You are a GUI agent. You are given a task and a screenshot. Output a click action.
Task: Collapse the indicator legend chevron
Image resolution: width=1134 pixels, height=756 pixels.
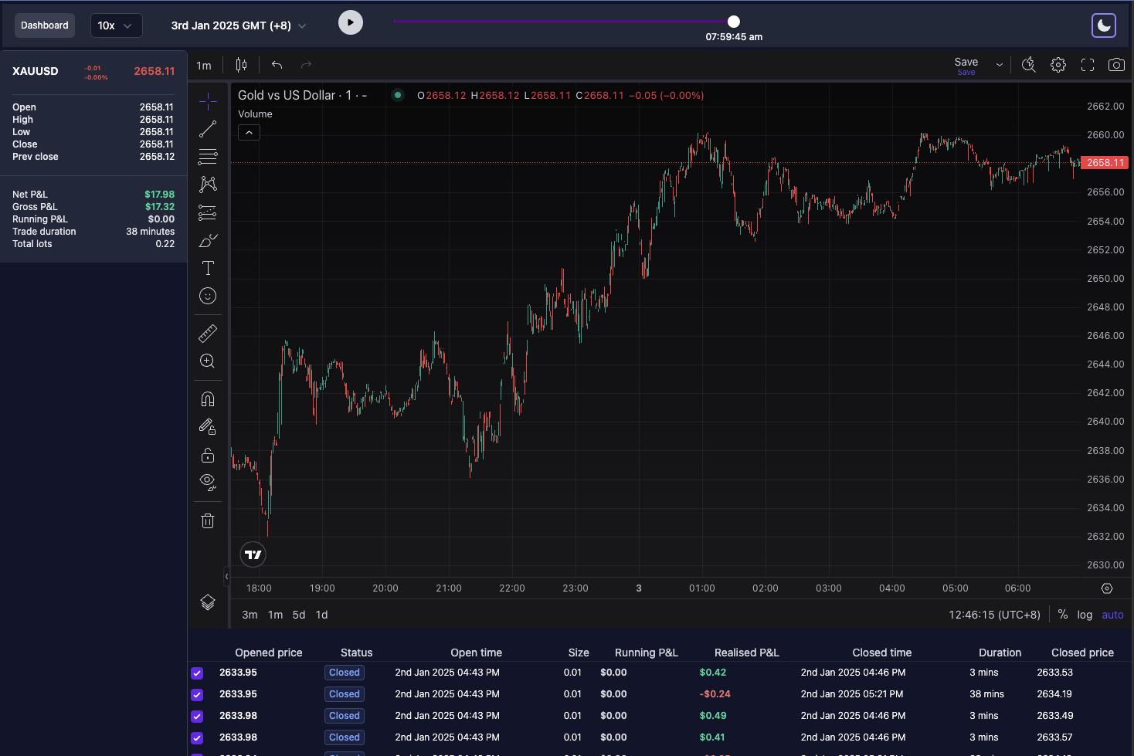[x=249, y=133]
